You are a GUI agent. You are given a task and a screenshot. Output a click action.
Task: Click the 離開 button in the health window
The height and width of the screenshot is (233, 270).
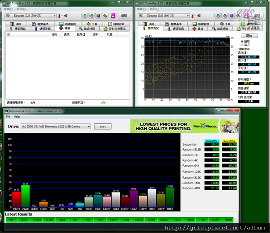coord(125,16)
